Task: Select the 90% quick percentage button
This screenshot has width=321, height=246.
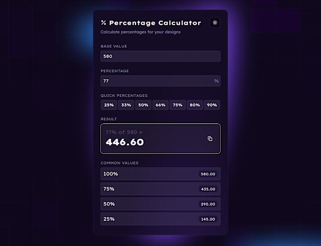Action: [x=212, y=105]
